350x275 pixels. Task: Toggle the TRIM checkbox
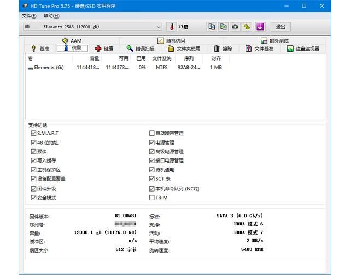point(152,198)
